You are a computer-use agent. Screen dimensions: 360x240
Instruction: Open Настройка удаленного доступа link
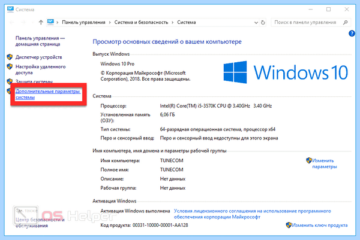[40, 69]
